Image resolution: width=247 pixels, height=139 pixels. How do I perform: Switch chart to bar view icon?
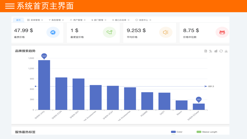216,51
